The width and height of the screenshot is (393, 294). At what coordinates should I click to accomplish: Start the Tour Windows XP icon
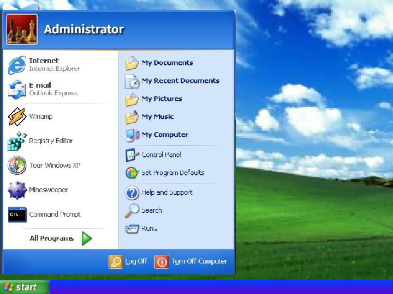pyautogui.click(x=17, y=166)
